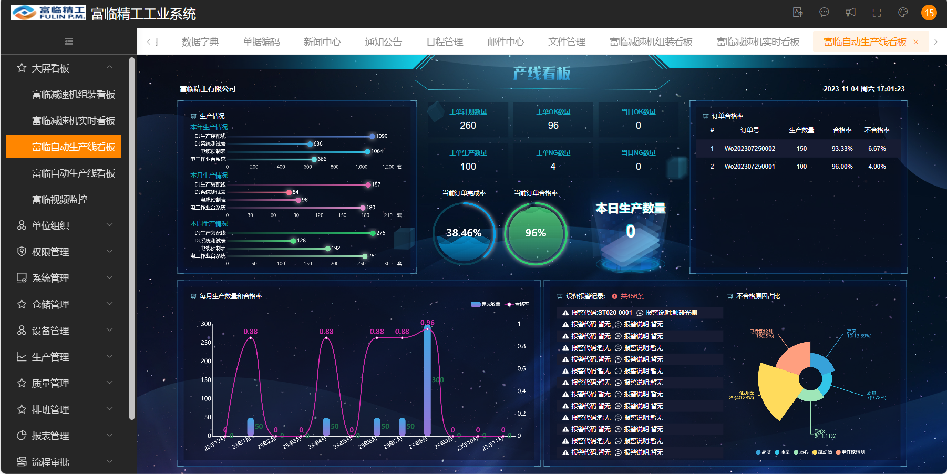Click the sidebar vertical scrollbar
Screen dimensions: 947x474
pyautogui.click(x=132, y=239)
